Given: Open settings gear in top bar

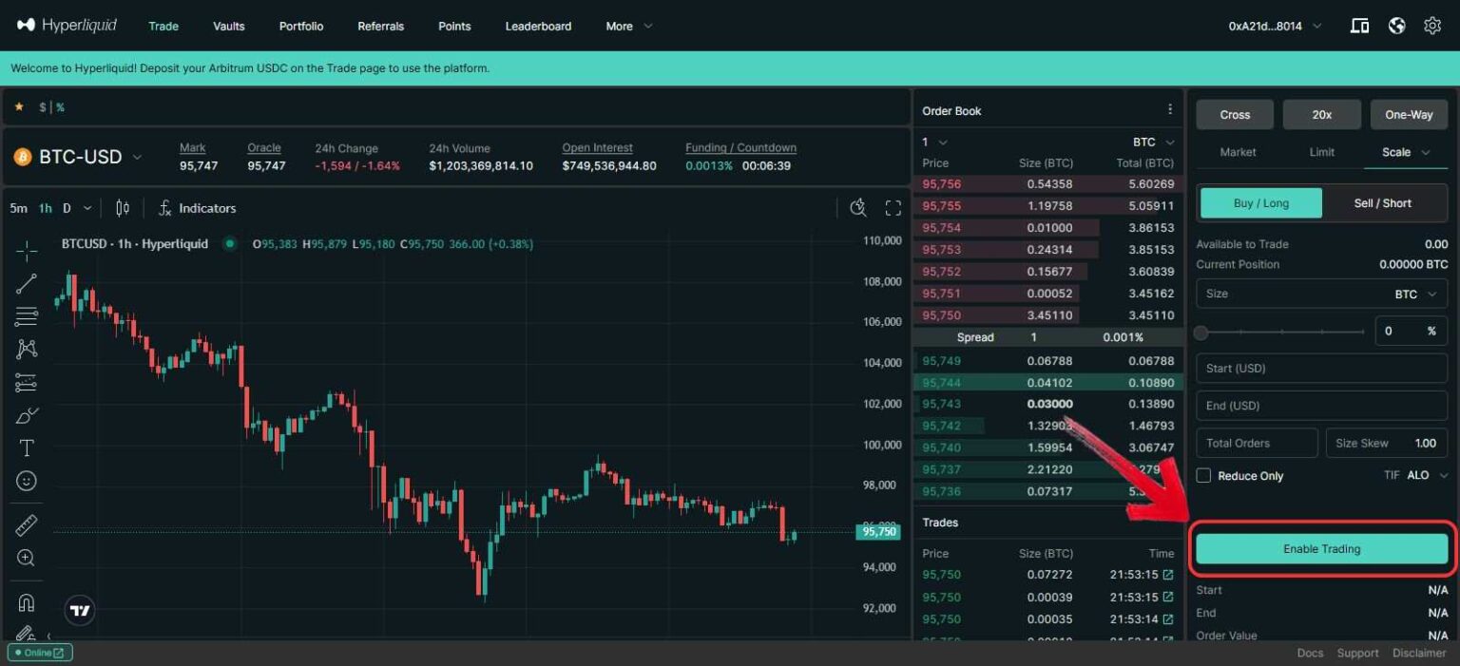Looking at the screenshot, I should tap(1431, 26).
